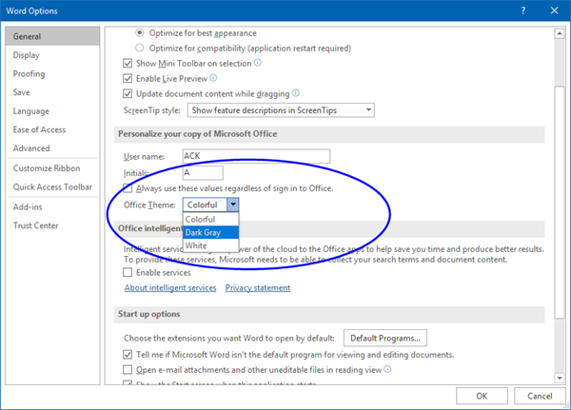The width and height of the screenshot is (571, 410).
Task: Click info icon after reading view option
Action: click(387, 369)
